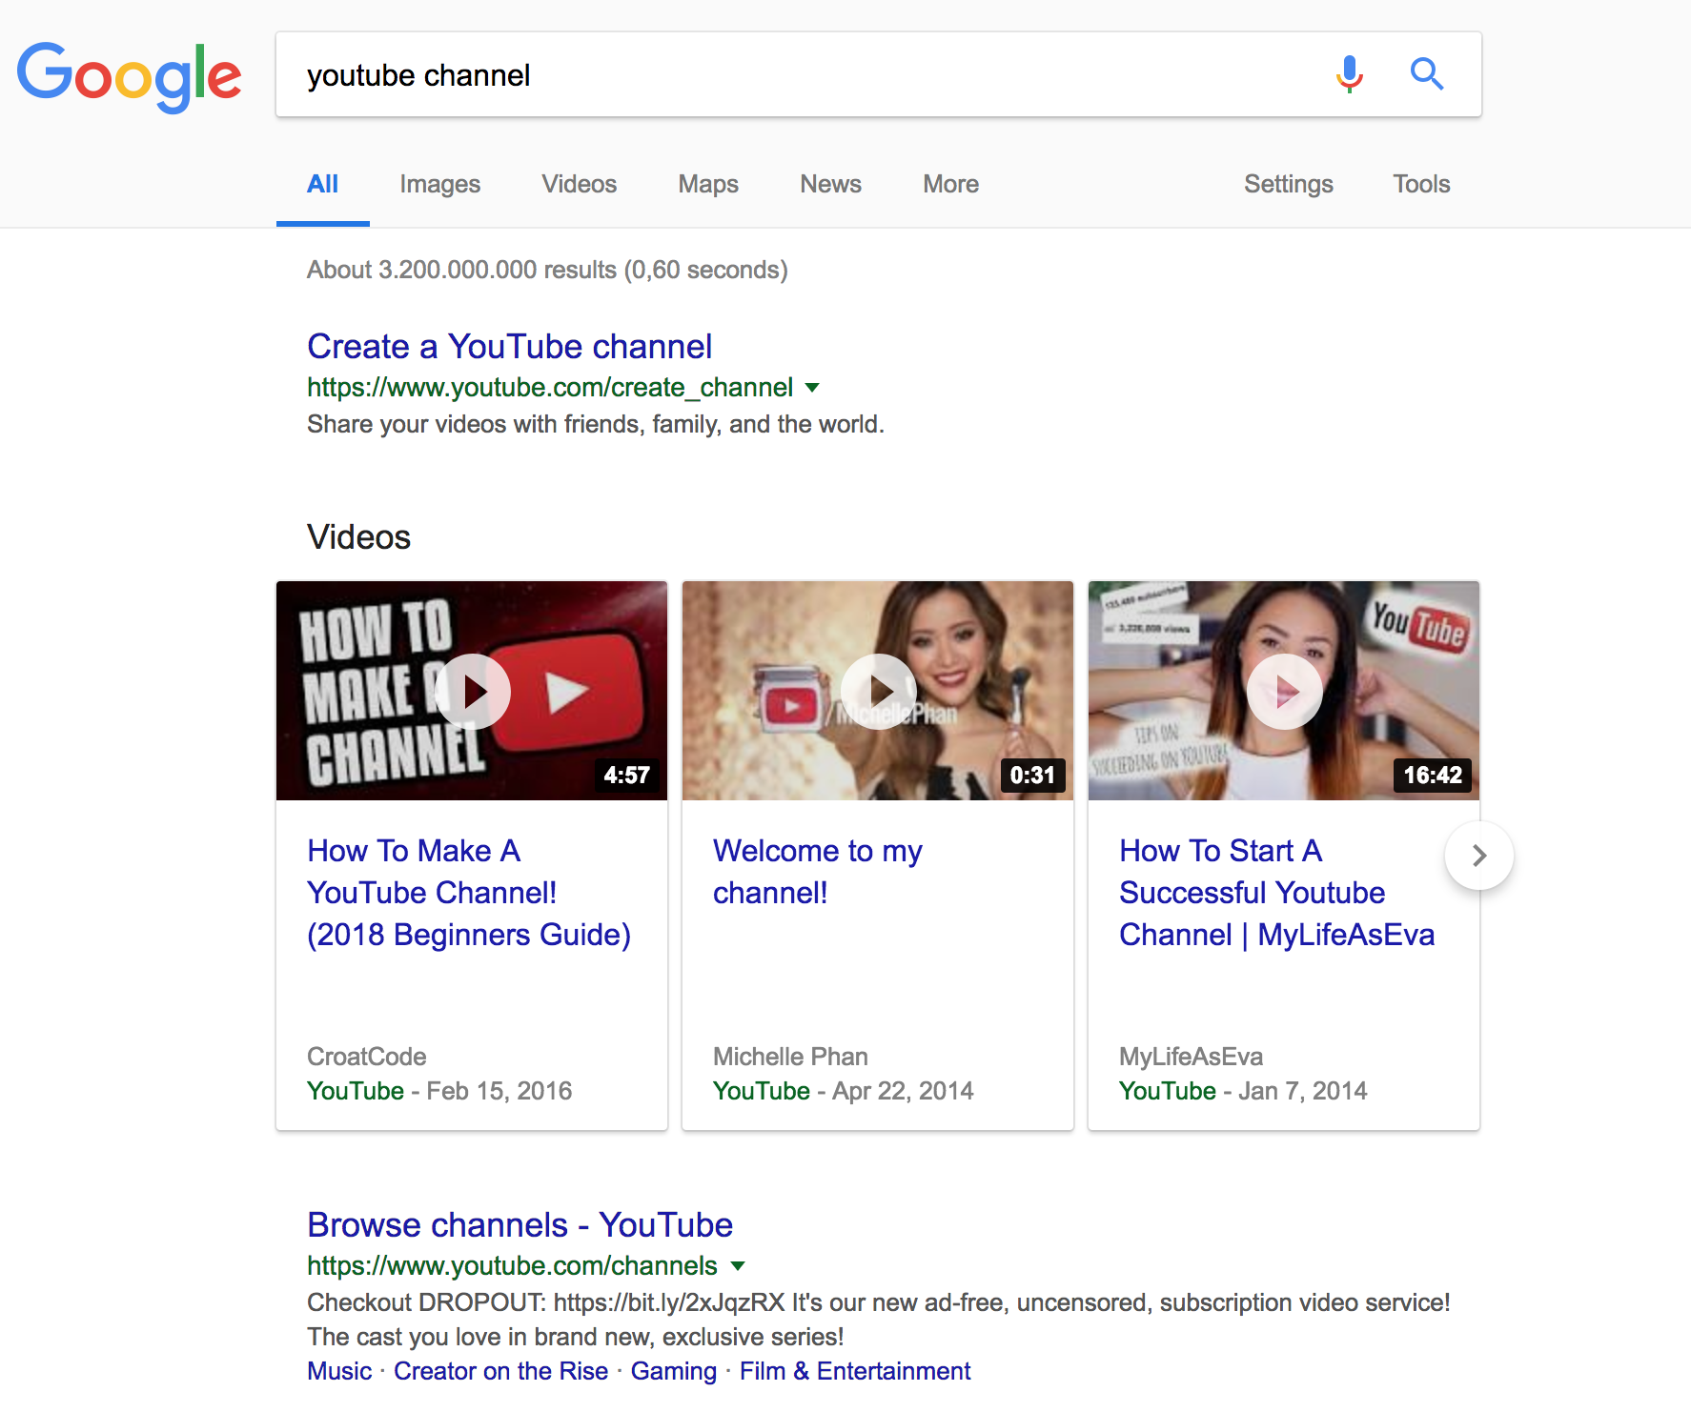Open the search Tools options
The image size is (1691, 1412).
click(1420, 184)
